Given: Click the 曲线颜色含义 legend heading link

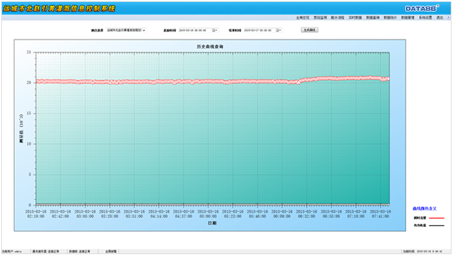Looking at the screenshot, I should coord(424,209).
